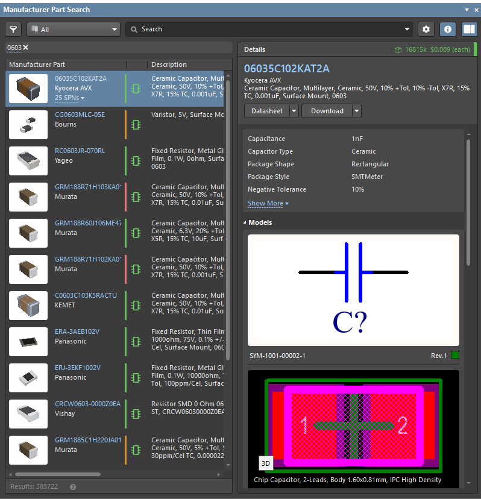Select the Yageo RC0603JR-070RL part thumbnail
Image resolution: width=481 pixels, height=499 pixels.
click(28, 161)
